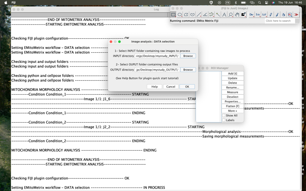Image resolution: width=306 pixels, height=191 pixels.
Task: Open the LUT lookup tables menu
Action: 264,15
